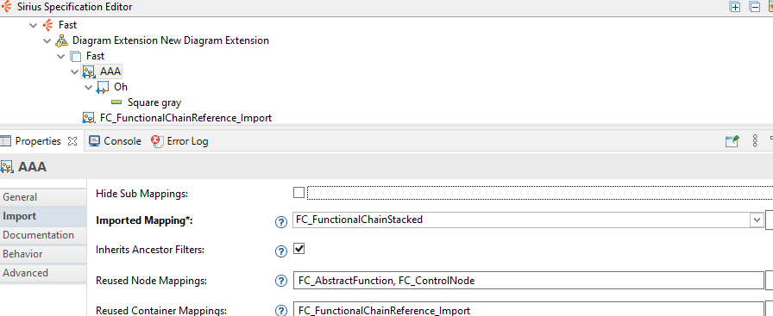
Task: Click help icon for Reused Node Mappings
Action: point(280,281)
